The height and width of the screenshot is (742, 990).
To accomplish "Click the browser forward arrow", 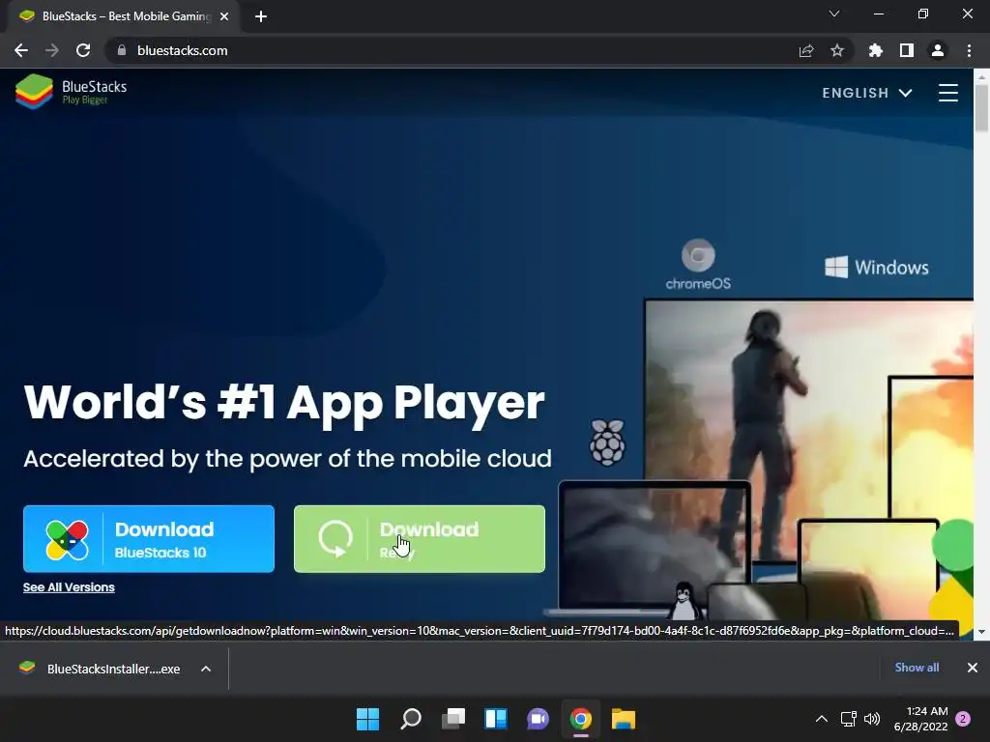I will click(x=52, y=50).
